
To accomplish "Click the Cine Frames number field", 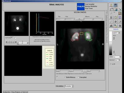I will tap(12, 38).
